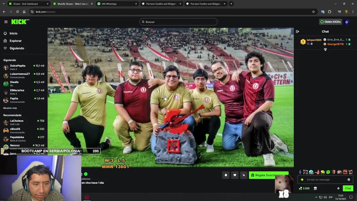Open recommended channel LaCholexs

pos(24,122)
